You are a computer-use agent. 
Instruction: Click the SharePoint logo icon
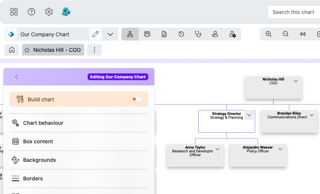[x=66, y=12]
